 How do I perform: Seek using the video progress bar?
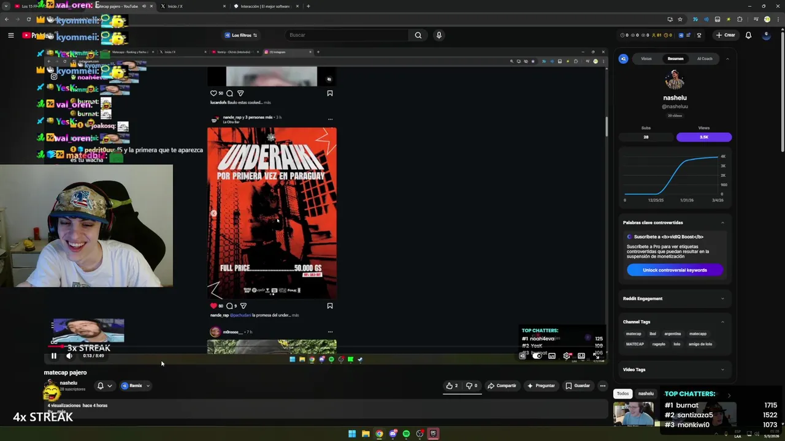tap(325, 348)
